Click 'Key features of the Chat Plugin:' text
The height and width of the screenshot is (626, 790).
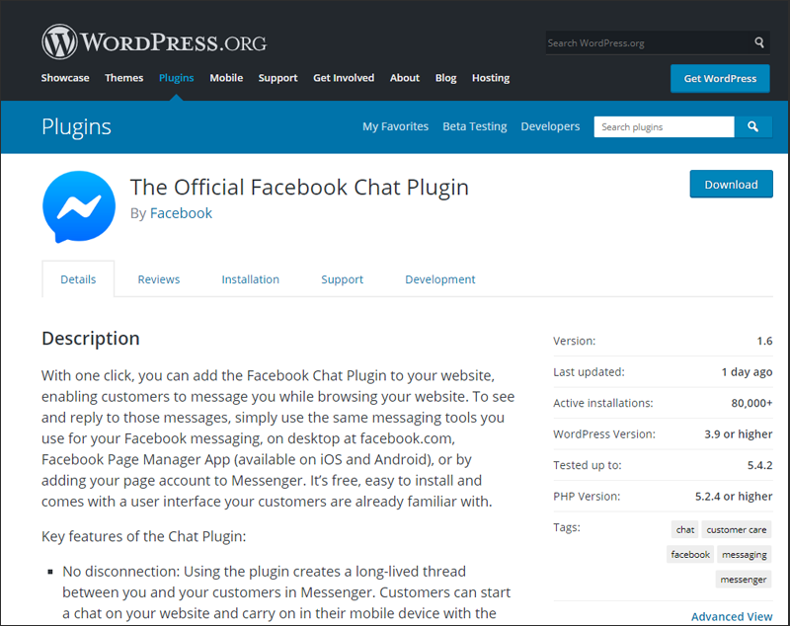coord(143,536)
